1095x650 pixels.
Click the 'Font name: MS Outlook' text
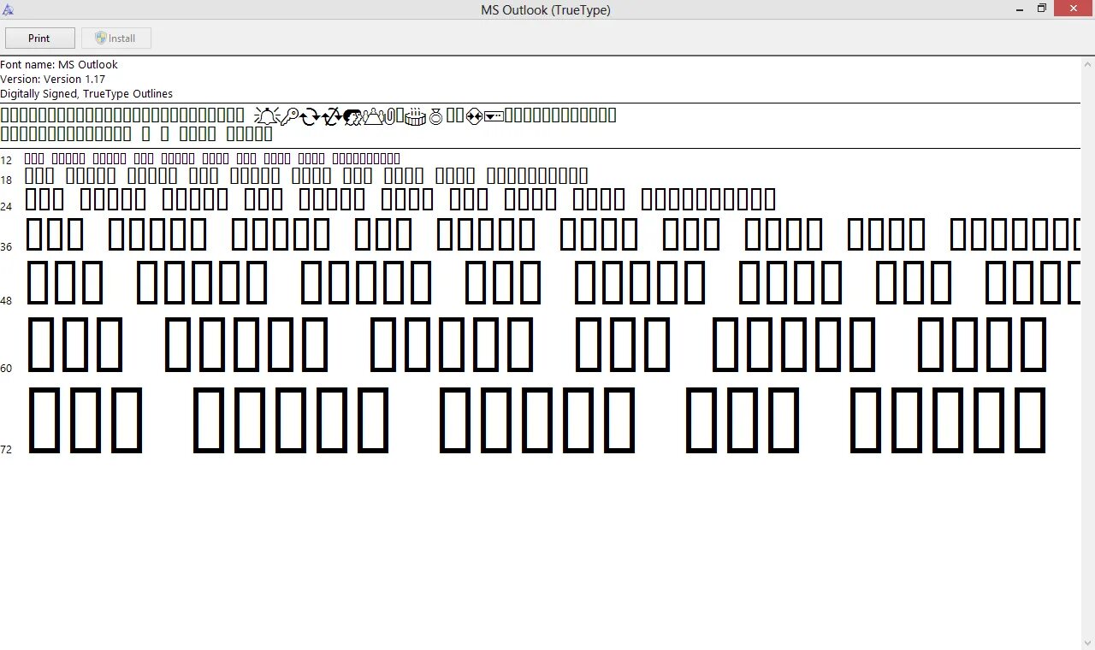(59, 64)
